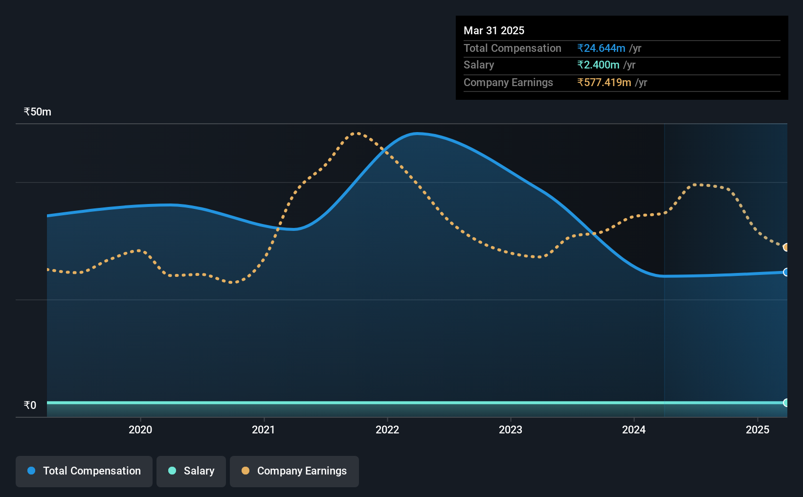This screenshot has width=803, height=497.
Task: Toggle the Salary legend button
Action: coord(191,471)
